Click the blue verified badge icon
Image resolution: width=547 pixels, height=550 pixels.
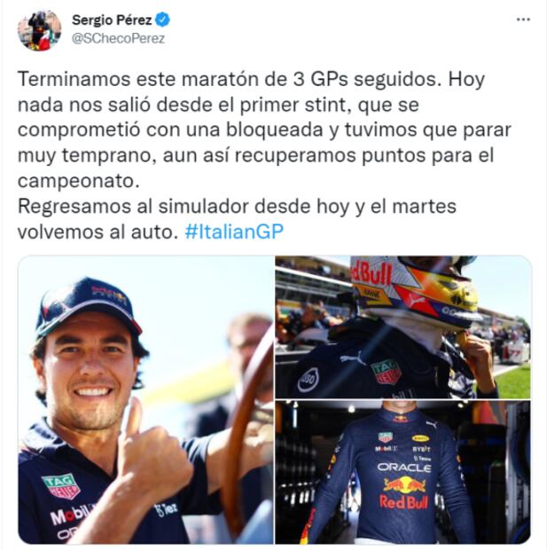pyautogui.click(x=162, y=20)
